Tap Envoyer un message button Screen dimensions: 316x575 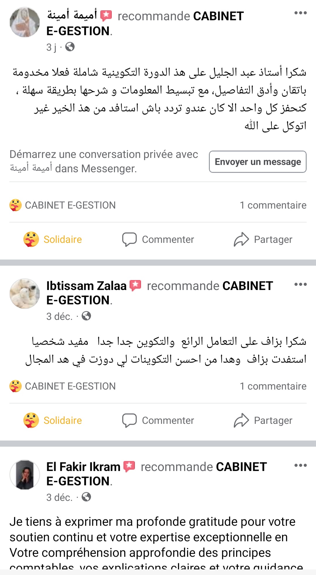coord(257,162)
